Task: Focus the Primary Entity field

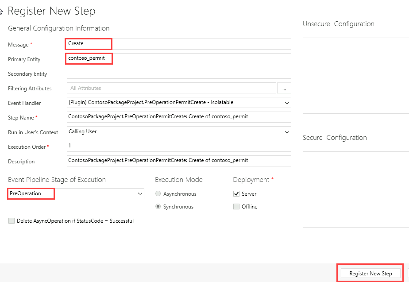Action: [x=179, y=59]
